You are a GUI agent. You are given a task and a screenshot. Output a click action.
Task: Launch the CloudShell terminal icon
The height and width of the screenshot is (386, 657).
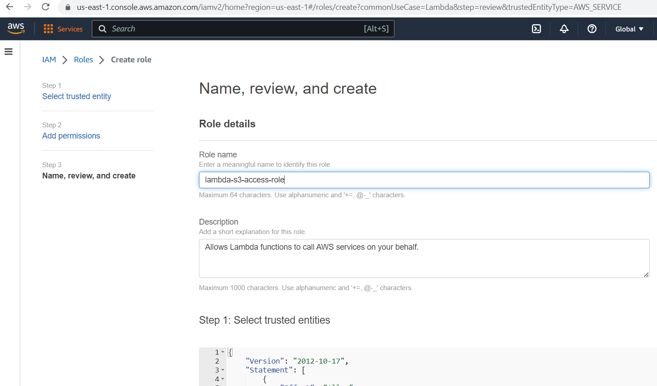[536, 29]
